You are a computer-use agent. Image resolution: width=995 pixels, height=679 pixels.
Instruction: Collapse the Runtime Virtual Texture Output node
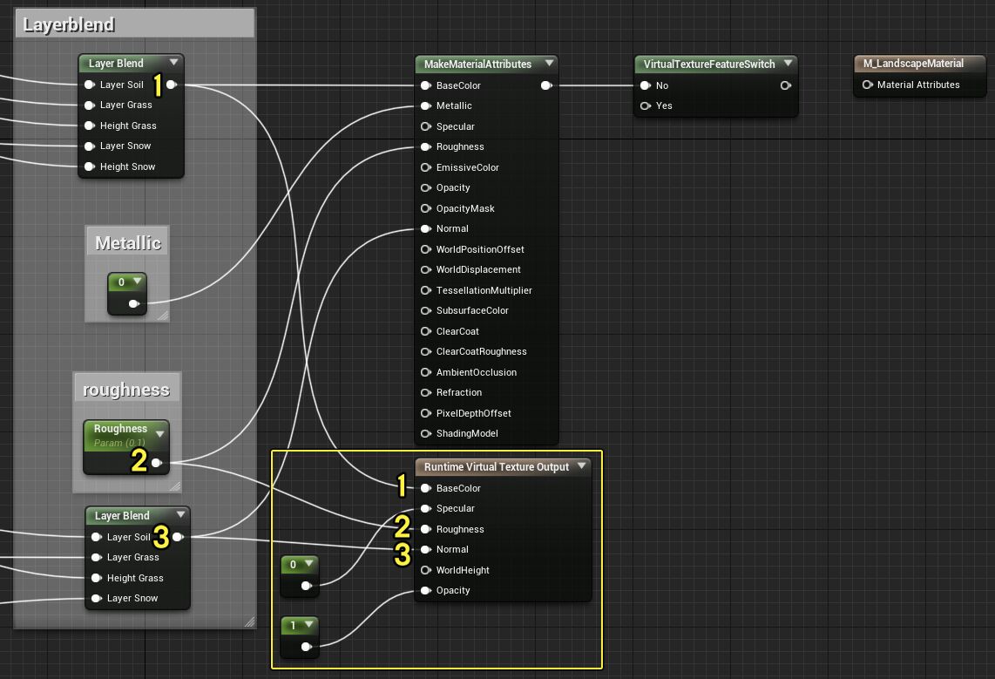click(582, 467)
